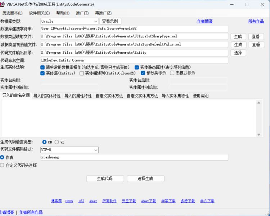Click the 查看示例 button
Viewport: 270px width, 216px height.
tap(110, 21)
